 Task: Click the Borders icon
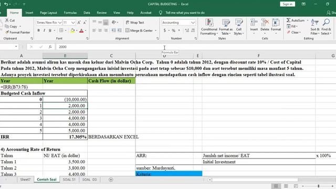(61, 30)
